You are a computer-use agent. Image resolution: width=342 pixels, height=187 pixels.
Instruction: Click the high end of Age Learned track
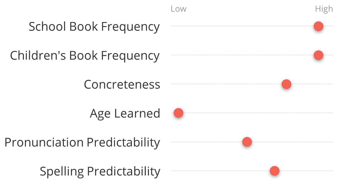point(332,113)
